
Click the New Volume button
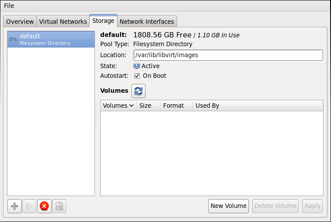pos(229,206)
